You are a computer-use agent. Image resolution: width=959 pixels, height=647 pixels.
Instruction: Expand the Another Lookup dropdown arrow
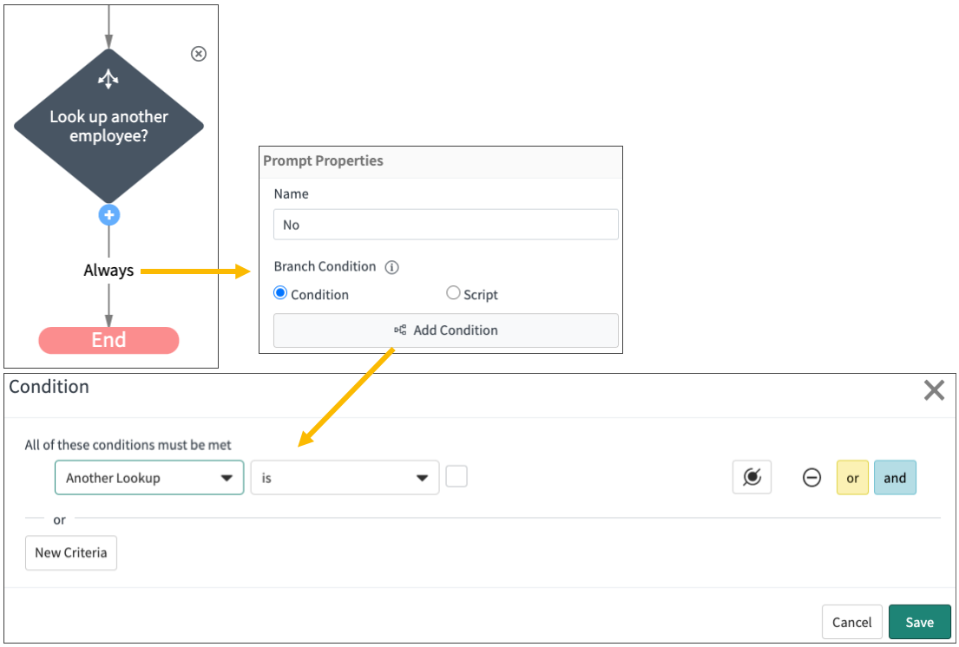tap(227, 477)
